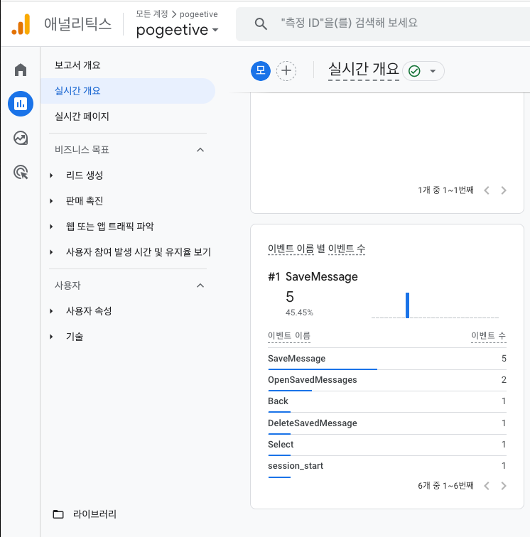Click the green check status icon
Viewport: 530px width, 537px height.
414,71
